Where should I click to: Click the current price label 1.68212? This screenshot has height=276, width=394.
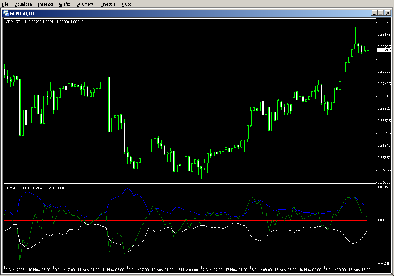tap(384, 50)
